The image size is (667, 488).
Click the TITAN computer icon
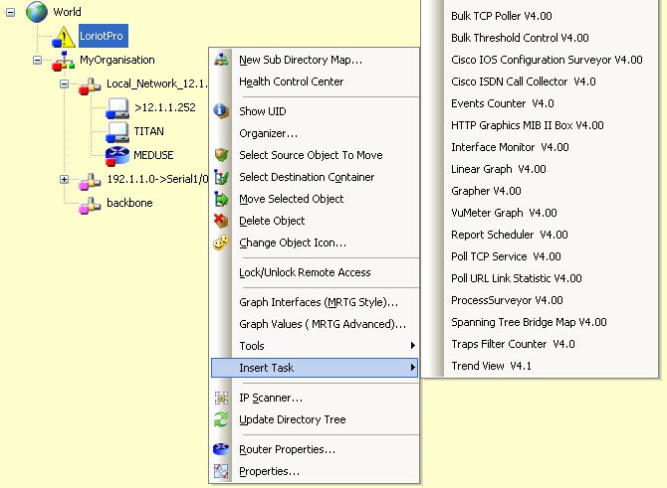click(x=117, y=130)
